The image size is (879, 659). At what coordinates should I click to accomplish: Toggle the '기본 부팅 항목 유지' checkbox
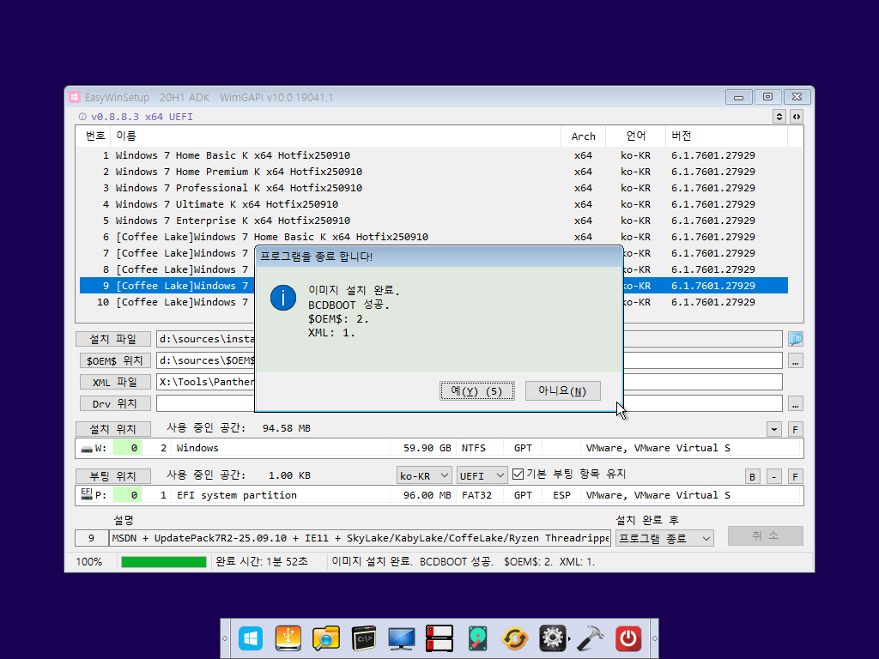(x=518, y=475)
